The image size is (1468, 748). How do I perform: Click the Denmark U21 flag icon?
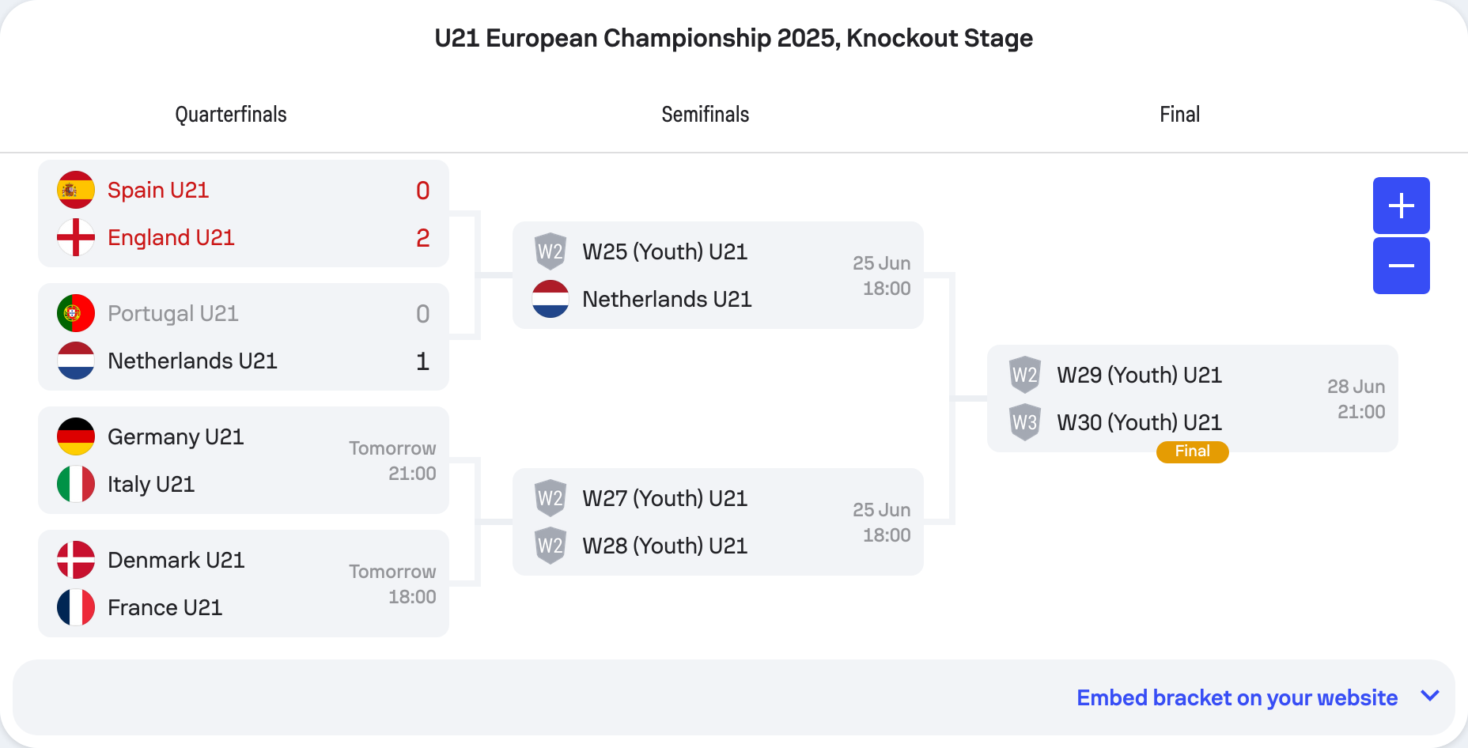point(76,560)
